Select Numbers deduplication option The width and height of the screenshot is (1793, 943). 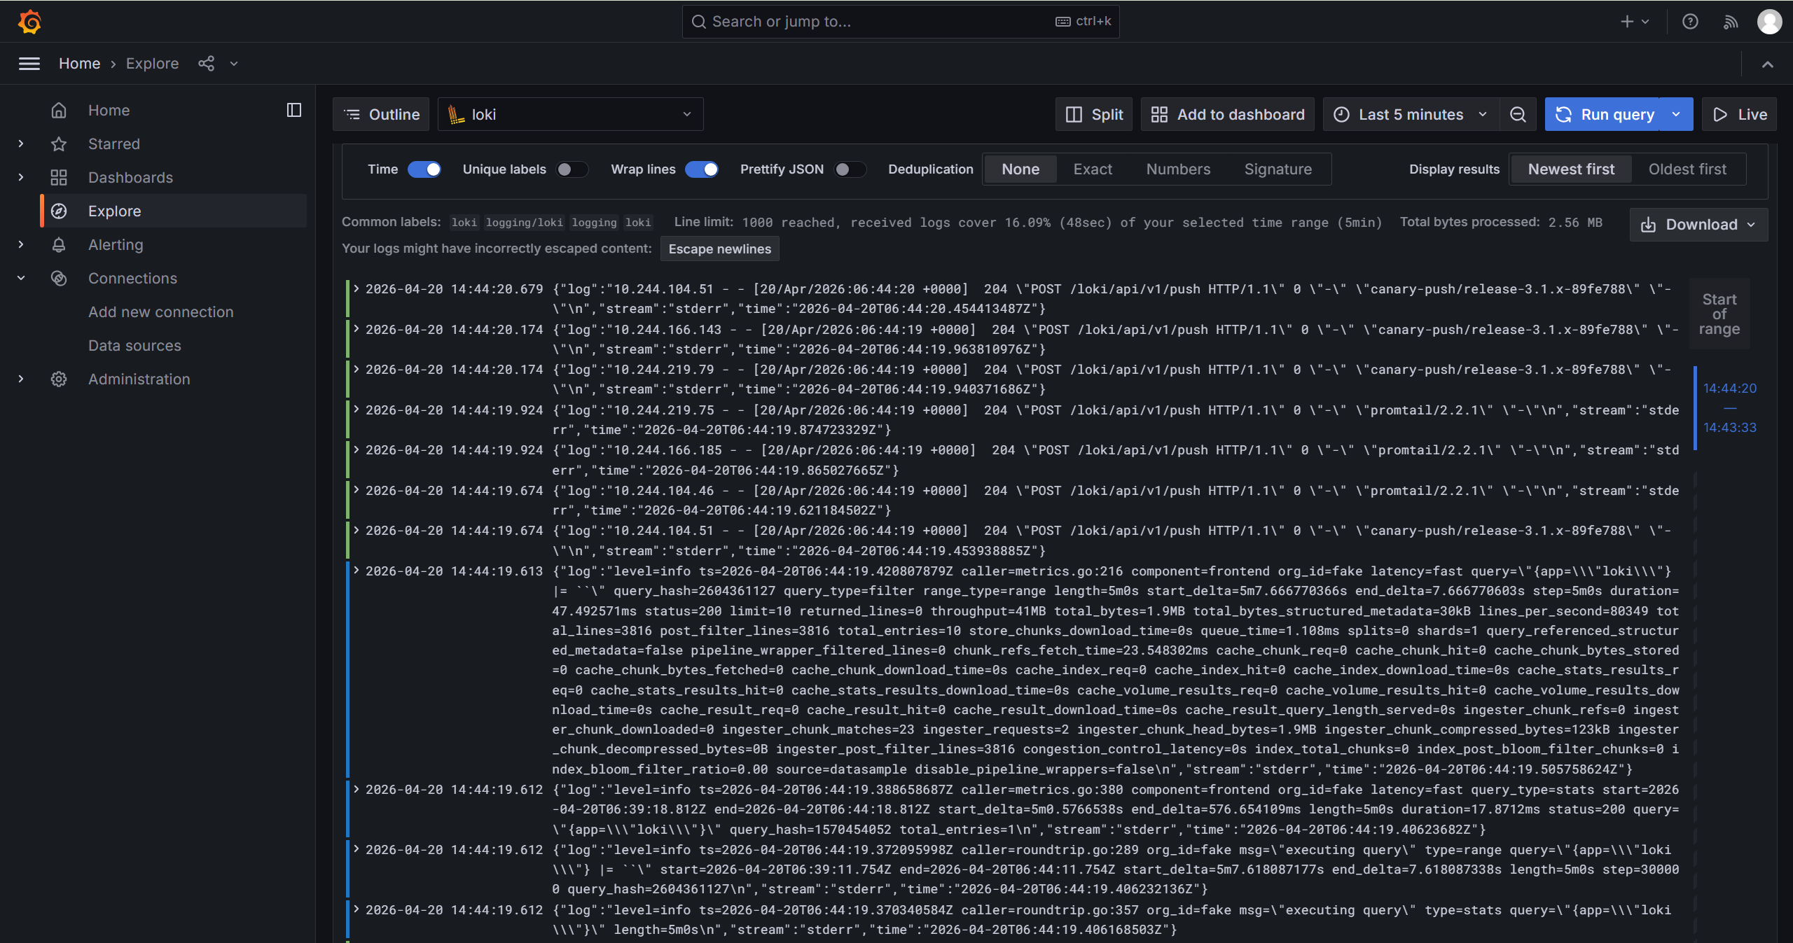tap(1178, 169)
